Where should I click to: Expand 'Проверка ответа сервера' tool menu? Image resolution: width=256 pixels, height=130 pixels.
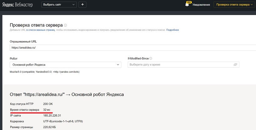coord(234,5)
